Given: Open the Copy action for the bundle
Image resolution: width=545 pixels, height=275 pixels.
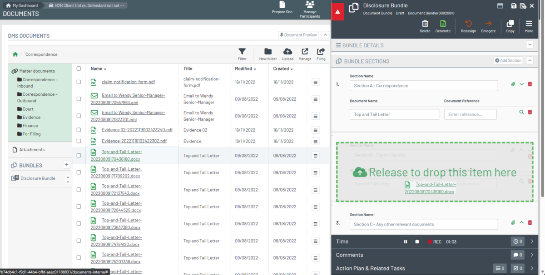Looking at the screenshot, I should pos(510,24).
